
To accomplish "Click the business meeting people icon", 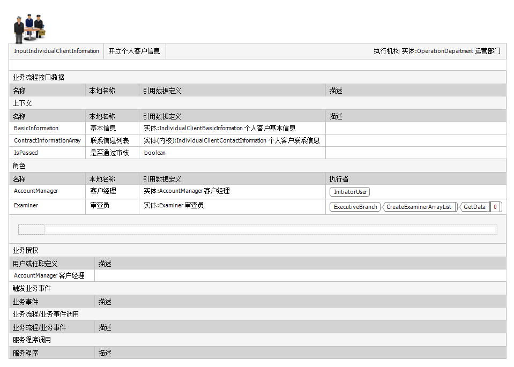I will (x=29, y=28).
